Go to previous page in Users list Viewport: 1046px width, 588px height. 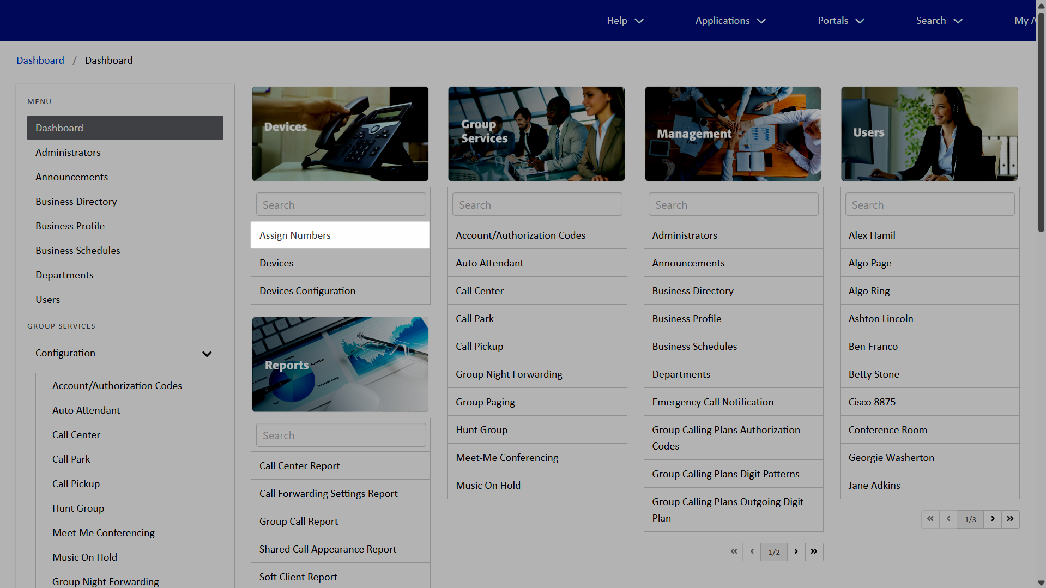[948, 519]
